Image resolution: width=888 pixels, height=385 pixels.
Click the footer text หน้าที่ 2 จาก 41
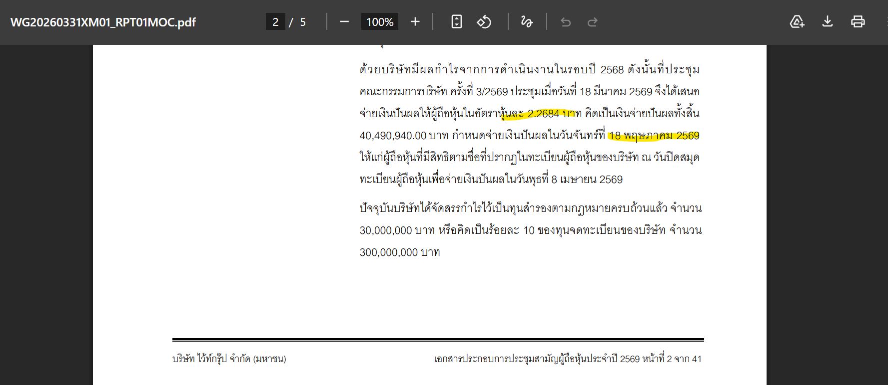click(x=672, y=359)
